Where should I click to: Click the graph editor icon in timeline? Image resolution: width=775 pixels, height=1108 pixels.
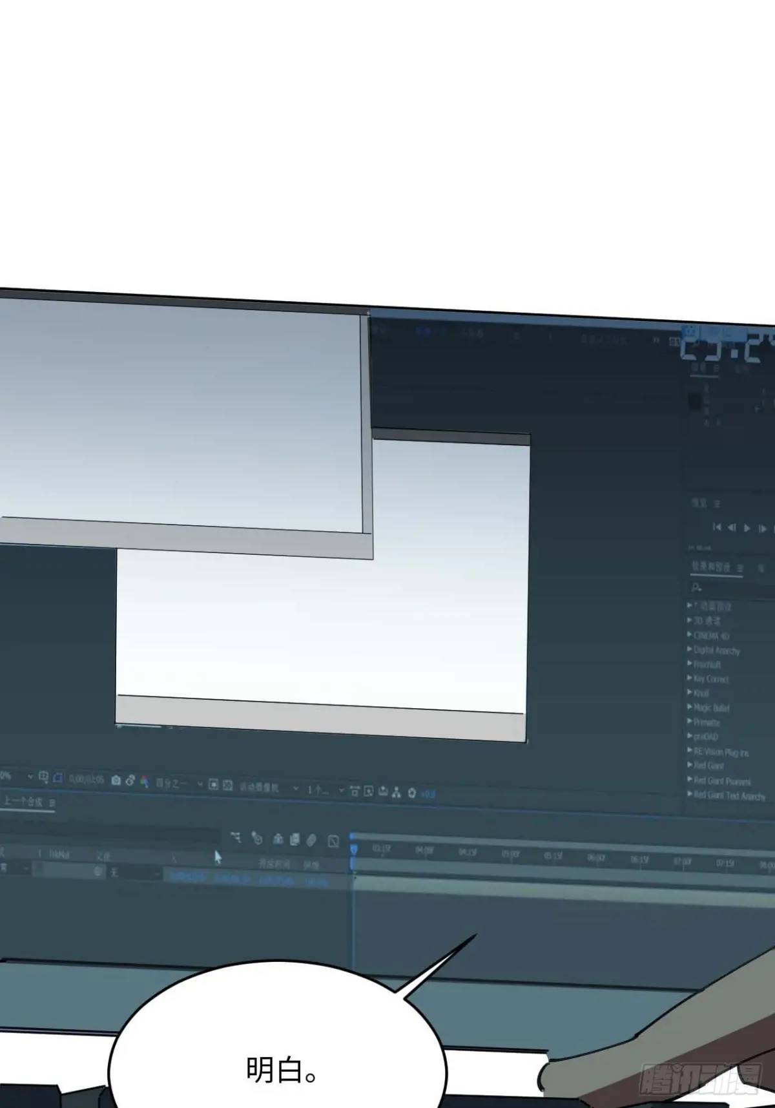333,841
